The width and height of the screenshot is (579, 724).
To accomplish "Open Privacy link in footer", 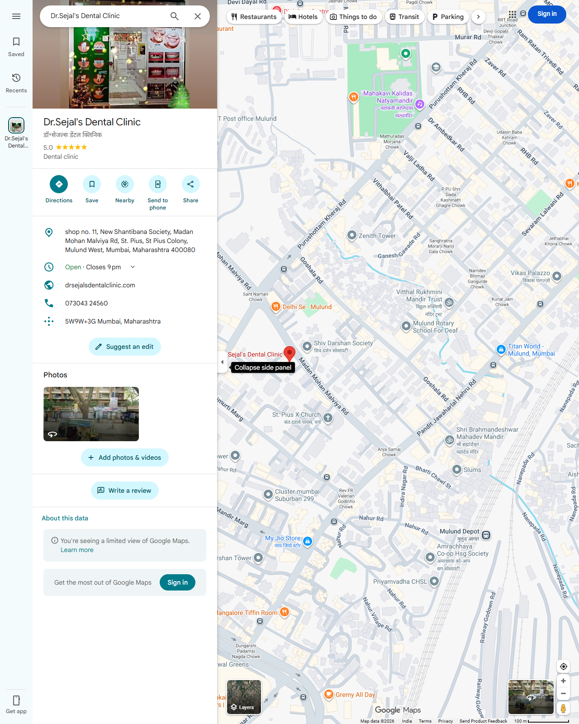I will [445, 721].
